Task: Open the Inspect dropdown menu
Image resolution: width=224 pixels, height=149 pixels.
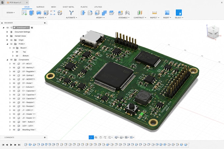Action: click(x=154, y=18)
